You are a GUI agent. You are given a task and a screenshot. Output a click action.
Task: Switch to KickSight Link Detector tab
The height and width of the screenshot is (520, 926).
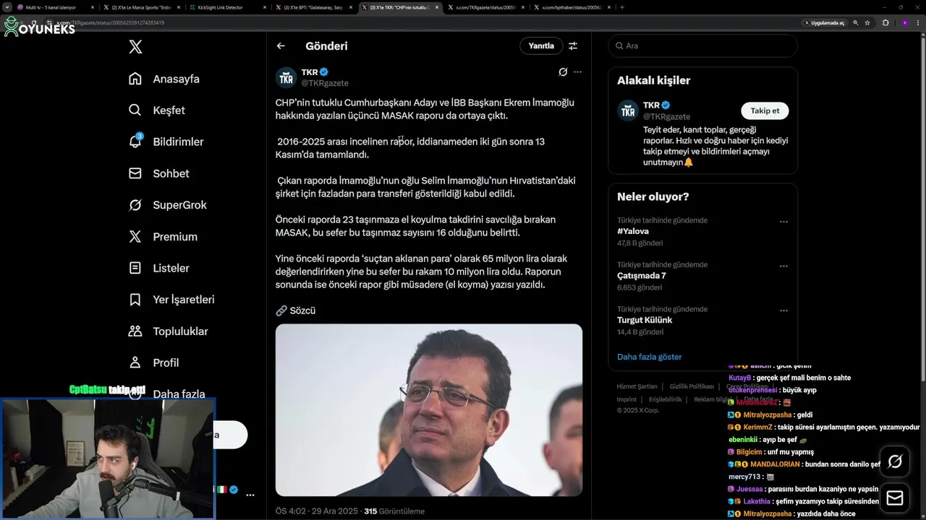coord(227,7)
